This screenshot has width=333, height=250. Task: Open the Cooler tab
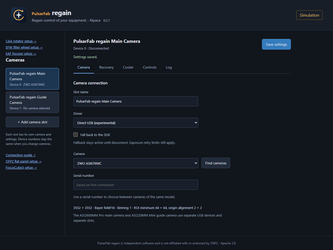point(128,67)
